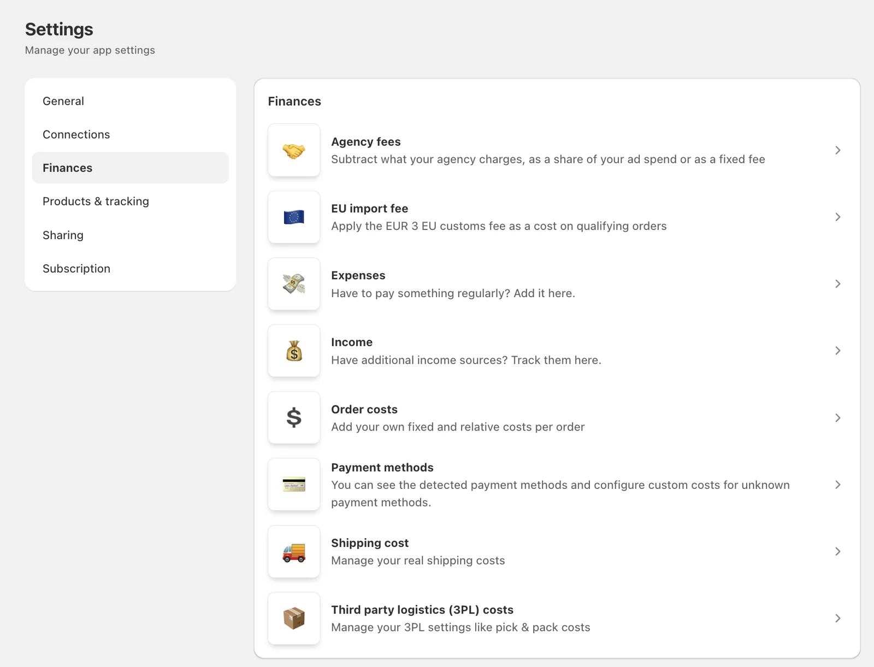Click the flying money Expenses icon
The height and width of the screenshot is (667, 874).
pyautogui.click(x=294, y=284)
